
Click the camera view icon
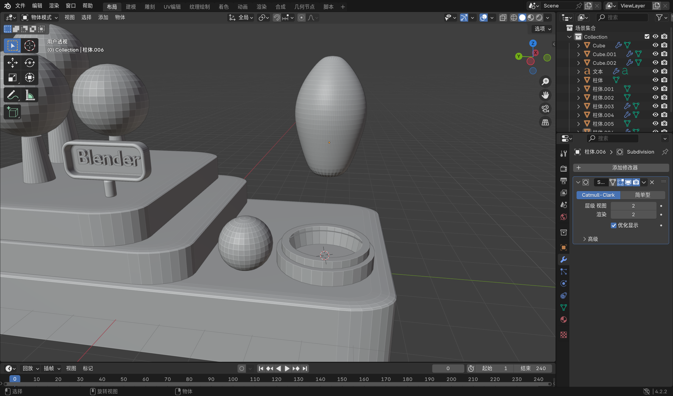[545, 109]
